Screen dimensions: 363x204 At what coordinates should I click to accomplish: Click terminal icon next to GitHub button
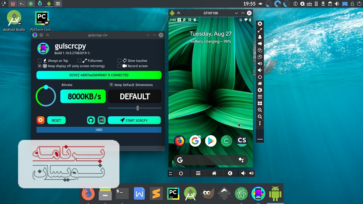101,120
